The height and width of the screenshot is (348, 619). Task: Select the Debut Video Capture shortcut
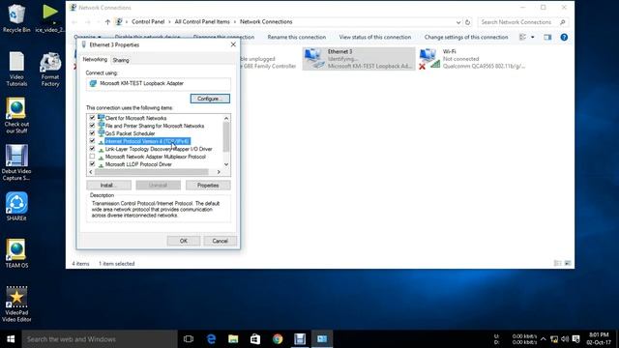pos(16,162)
